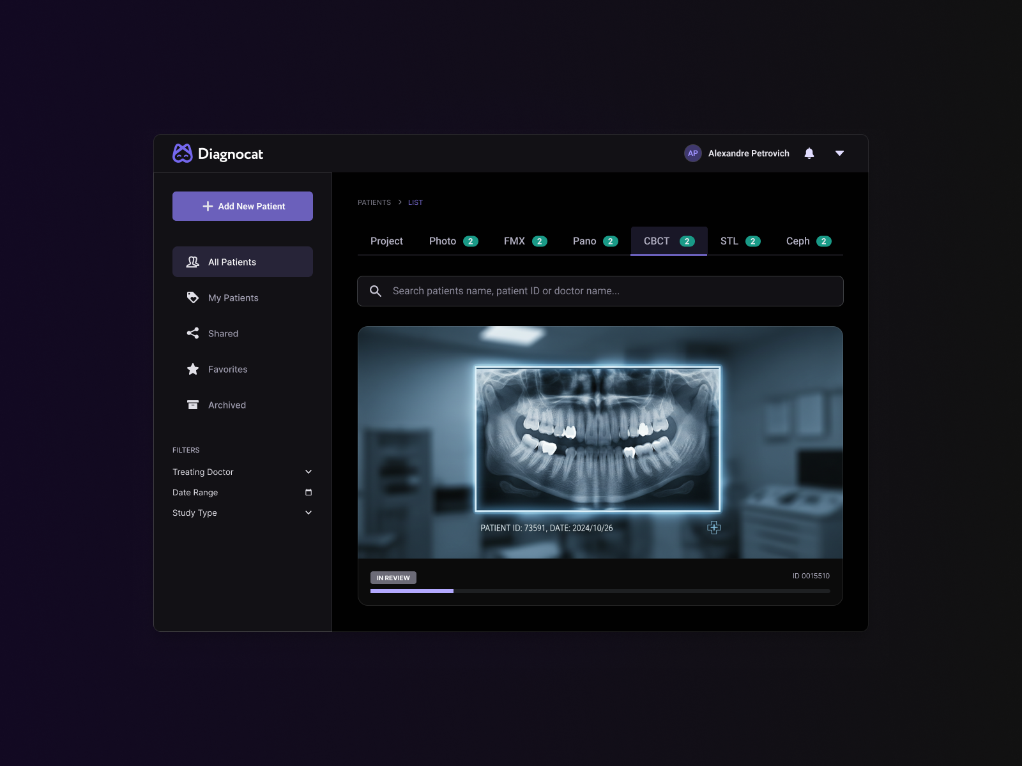
Task: Switch to the STL tab
Action: tap(740, 241)
